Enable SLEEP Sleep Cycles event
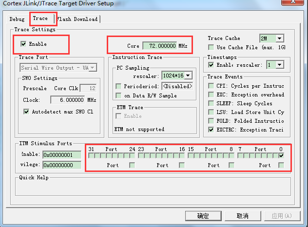 click(211, 103)
